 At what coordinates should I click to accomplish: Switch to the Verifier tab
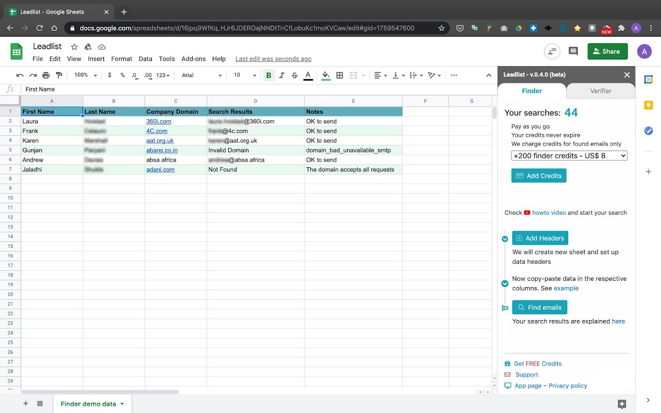601,91
